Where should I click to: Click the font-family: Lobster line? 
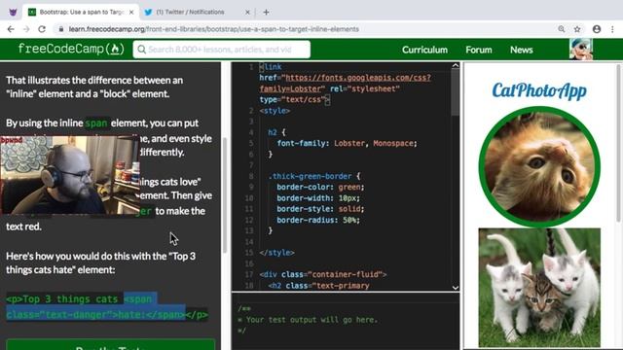coord(347,143)
